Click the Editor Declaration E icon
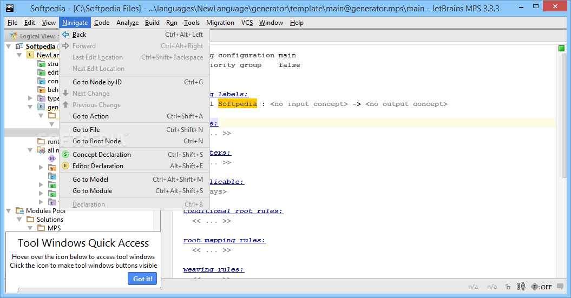571x298 pixels. tap(65, 166)
